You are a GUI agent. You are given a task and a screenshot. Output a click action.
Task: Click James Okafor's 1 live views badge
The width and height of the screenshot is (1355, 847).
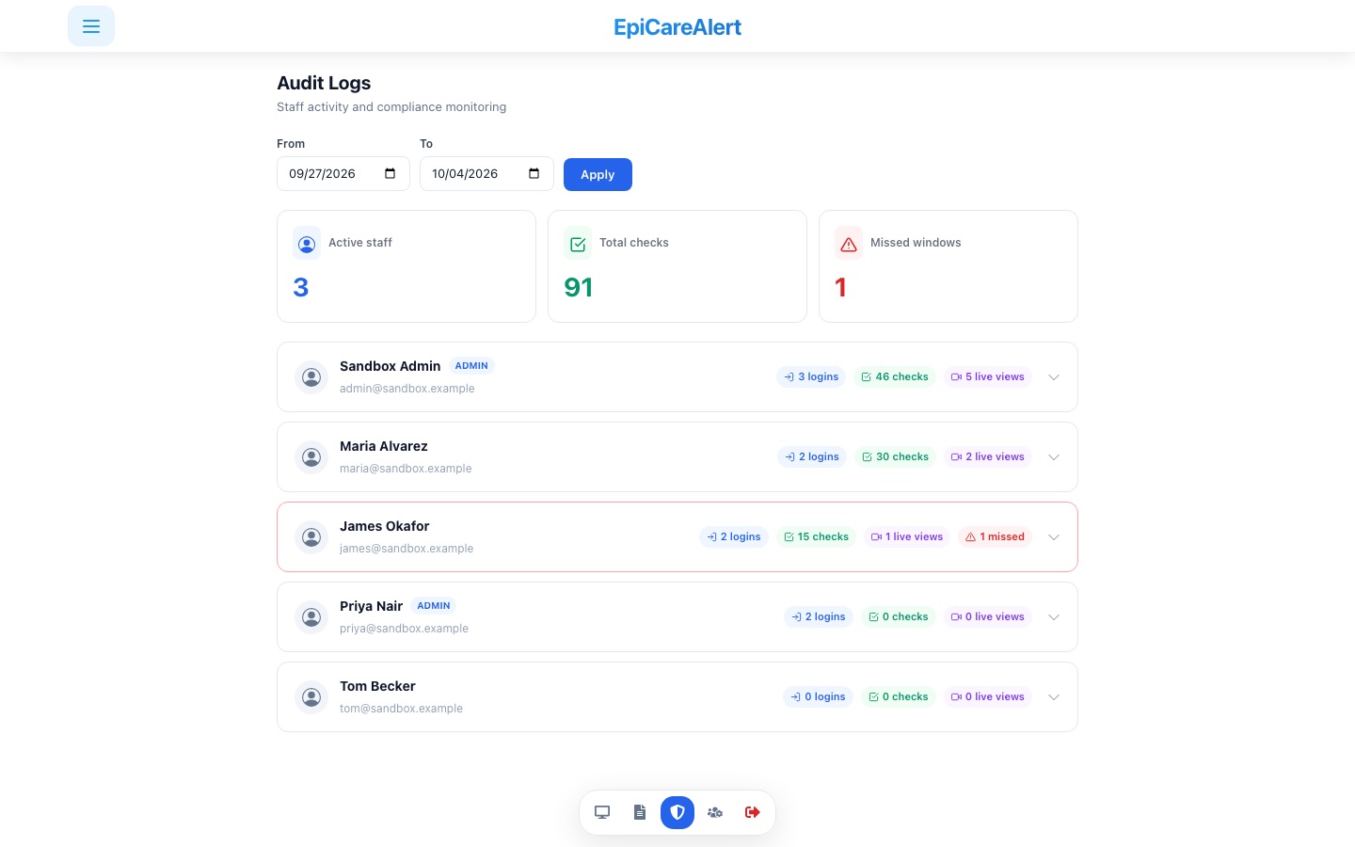907,536
